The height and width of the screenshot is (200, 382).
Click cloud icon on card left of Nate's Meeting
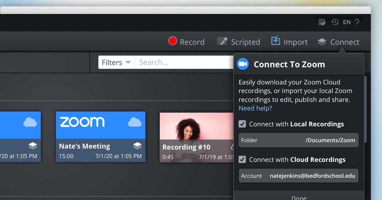(x=30, y=122)
